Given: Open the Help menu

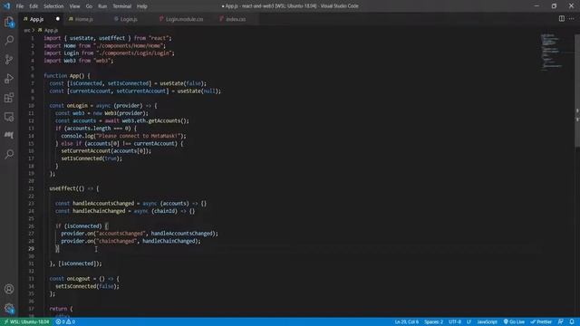Looking at the screenshot, I should 142,6.
